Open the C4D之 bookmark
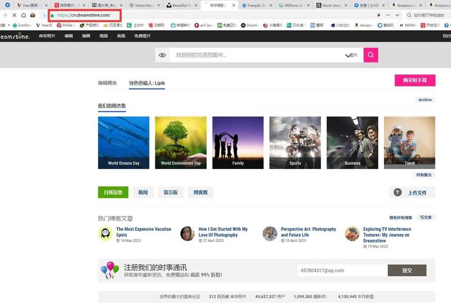This screenshot has width=451, height=303. (x=340, y=25)
